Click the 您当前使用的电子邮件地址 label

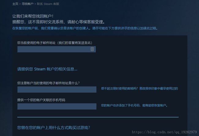click(55, 43)
